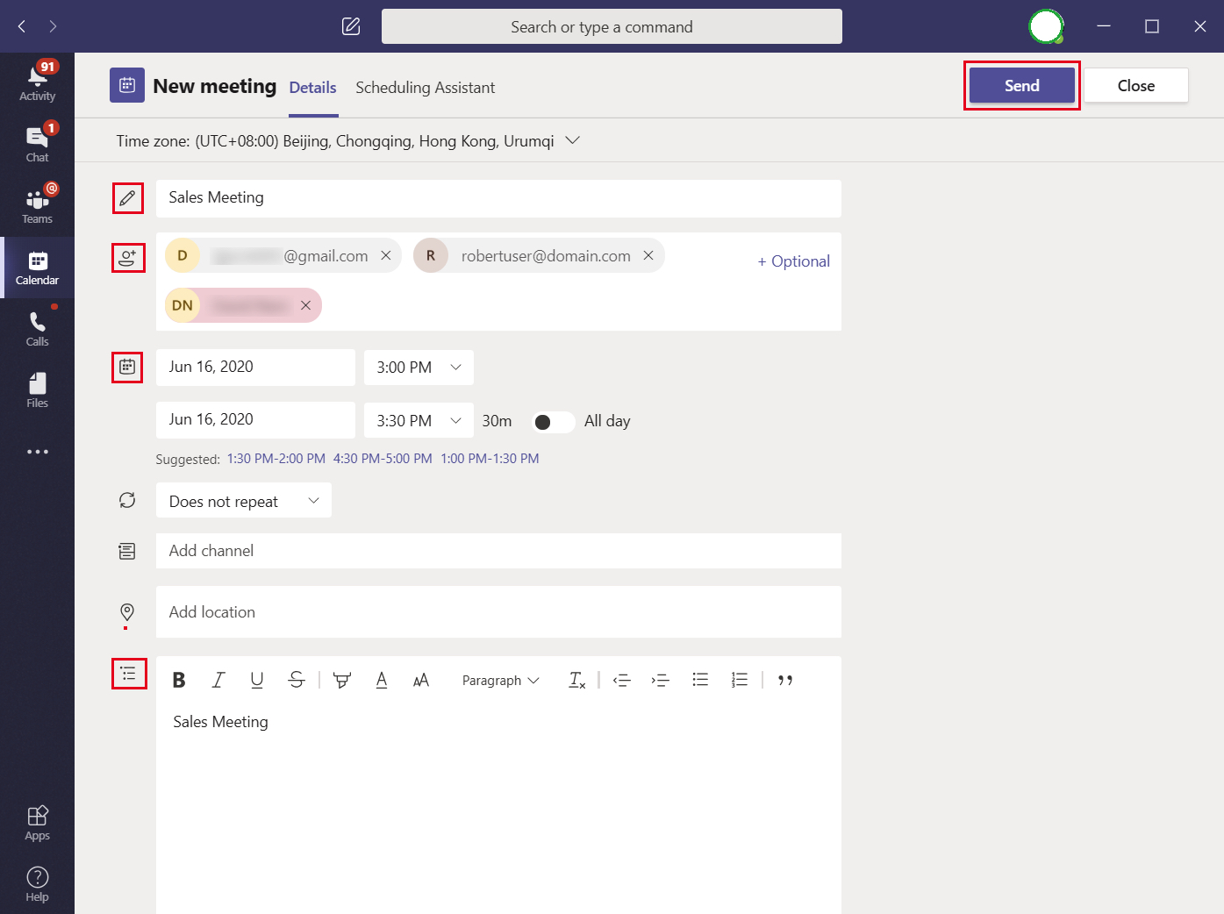Click the profile avatar picture

tap(1046, 26)
